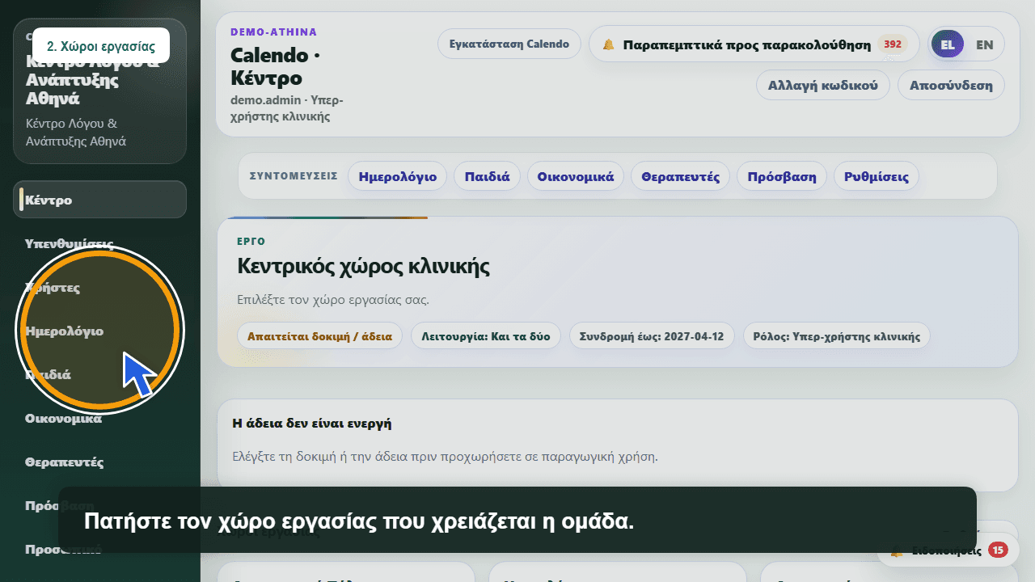Click the red 15 notifications badge

(x=998, y=550)
